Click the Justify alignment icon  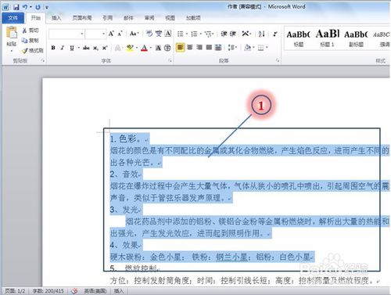coord(209,48)
